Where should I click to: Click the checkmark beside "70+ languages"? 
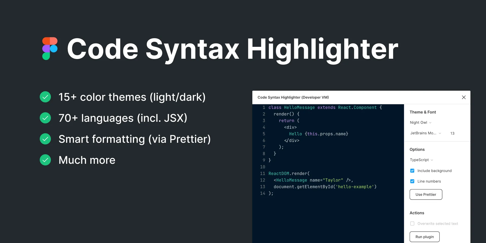click(x=45, y=118)
